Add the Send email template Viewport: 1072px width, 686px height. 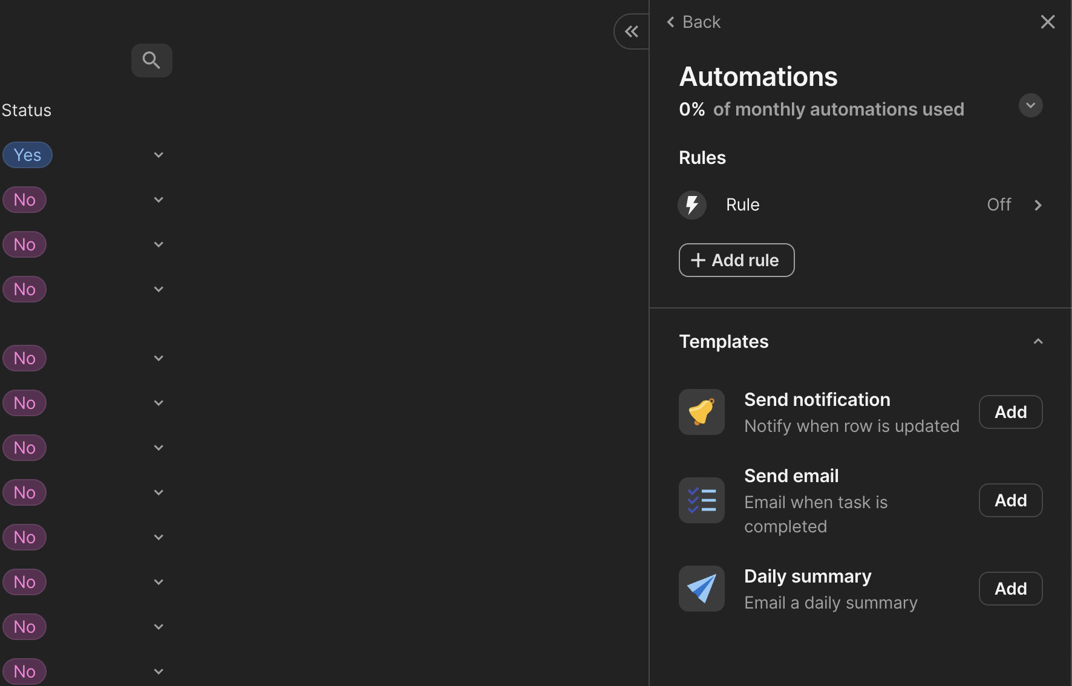click(x=1010, y=500)
